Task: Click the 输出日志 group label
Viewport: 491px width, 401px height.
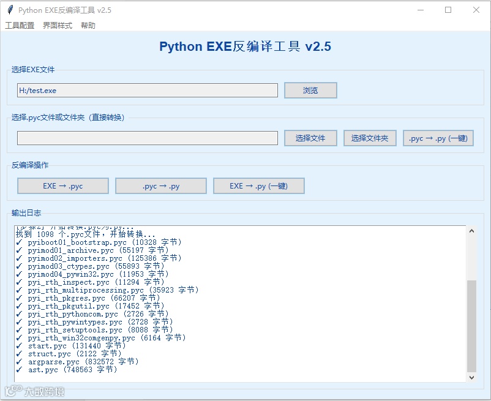Action: [x=26, y=213]
